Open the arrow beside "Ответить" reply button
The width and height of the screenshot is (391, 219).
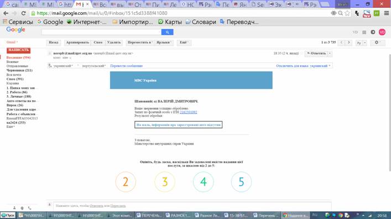[x=330, y=54]
